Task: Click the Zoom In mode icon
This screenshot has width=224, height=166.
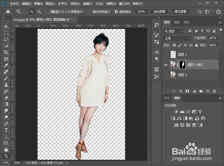Action: (32, 12)
